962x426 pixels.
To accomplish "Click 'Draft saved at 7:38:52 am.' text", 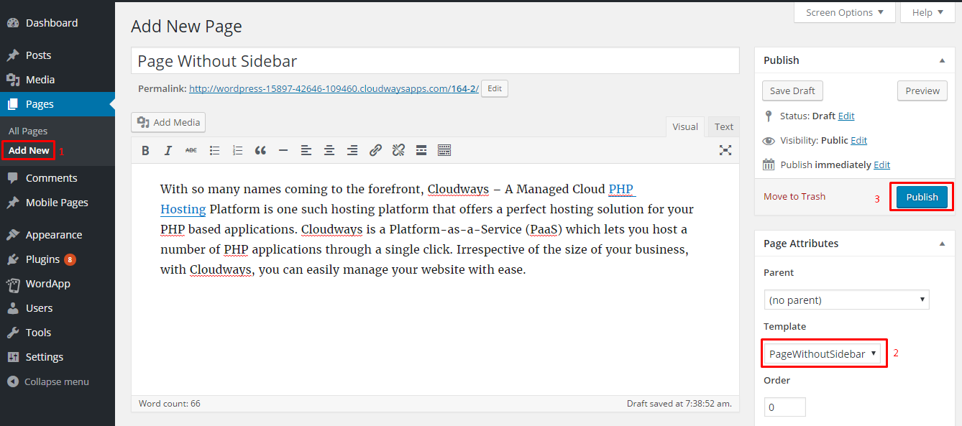I will [x=679, y=403].
